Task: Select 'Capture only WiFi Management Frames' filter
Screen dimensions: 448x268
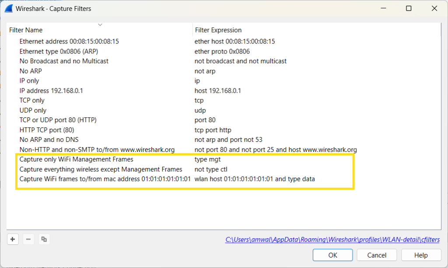Action: [76, 159]
